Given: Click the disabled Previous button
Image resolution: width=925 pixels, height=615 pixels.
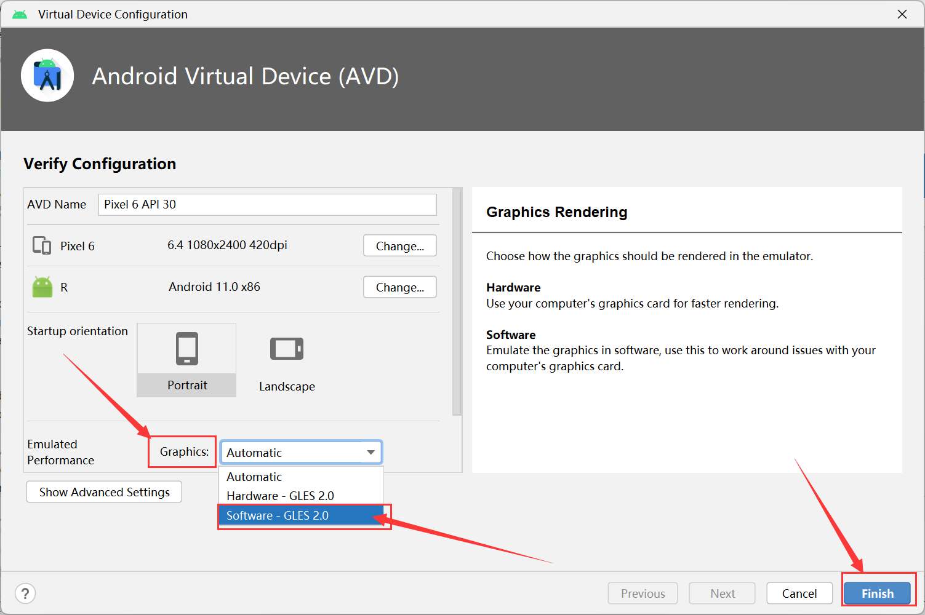Looking at the screenshot, I should 643,593.
